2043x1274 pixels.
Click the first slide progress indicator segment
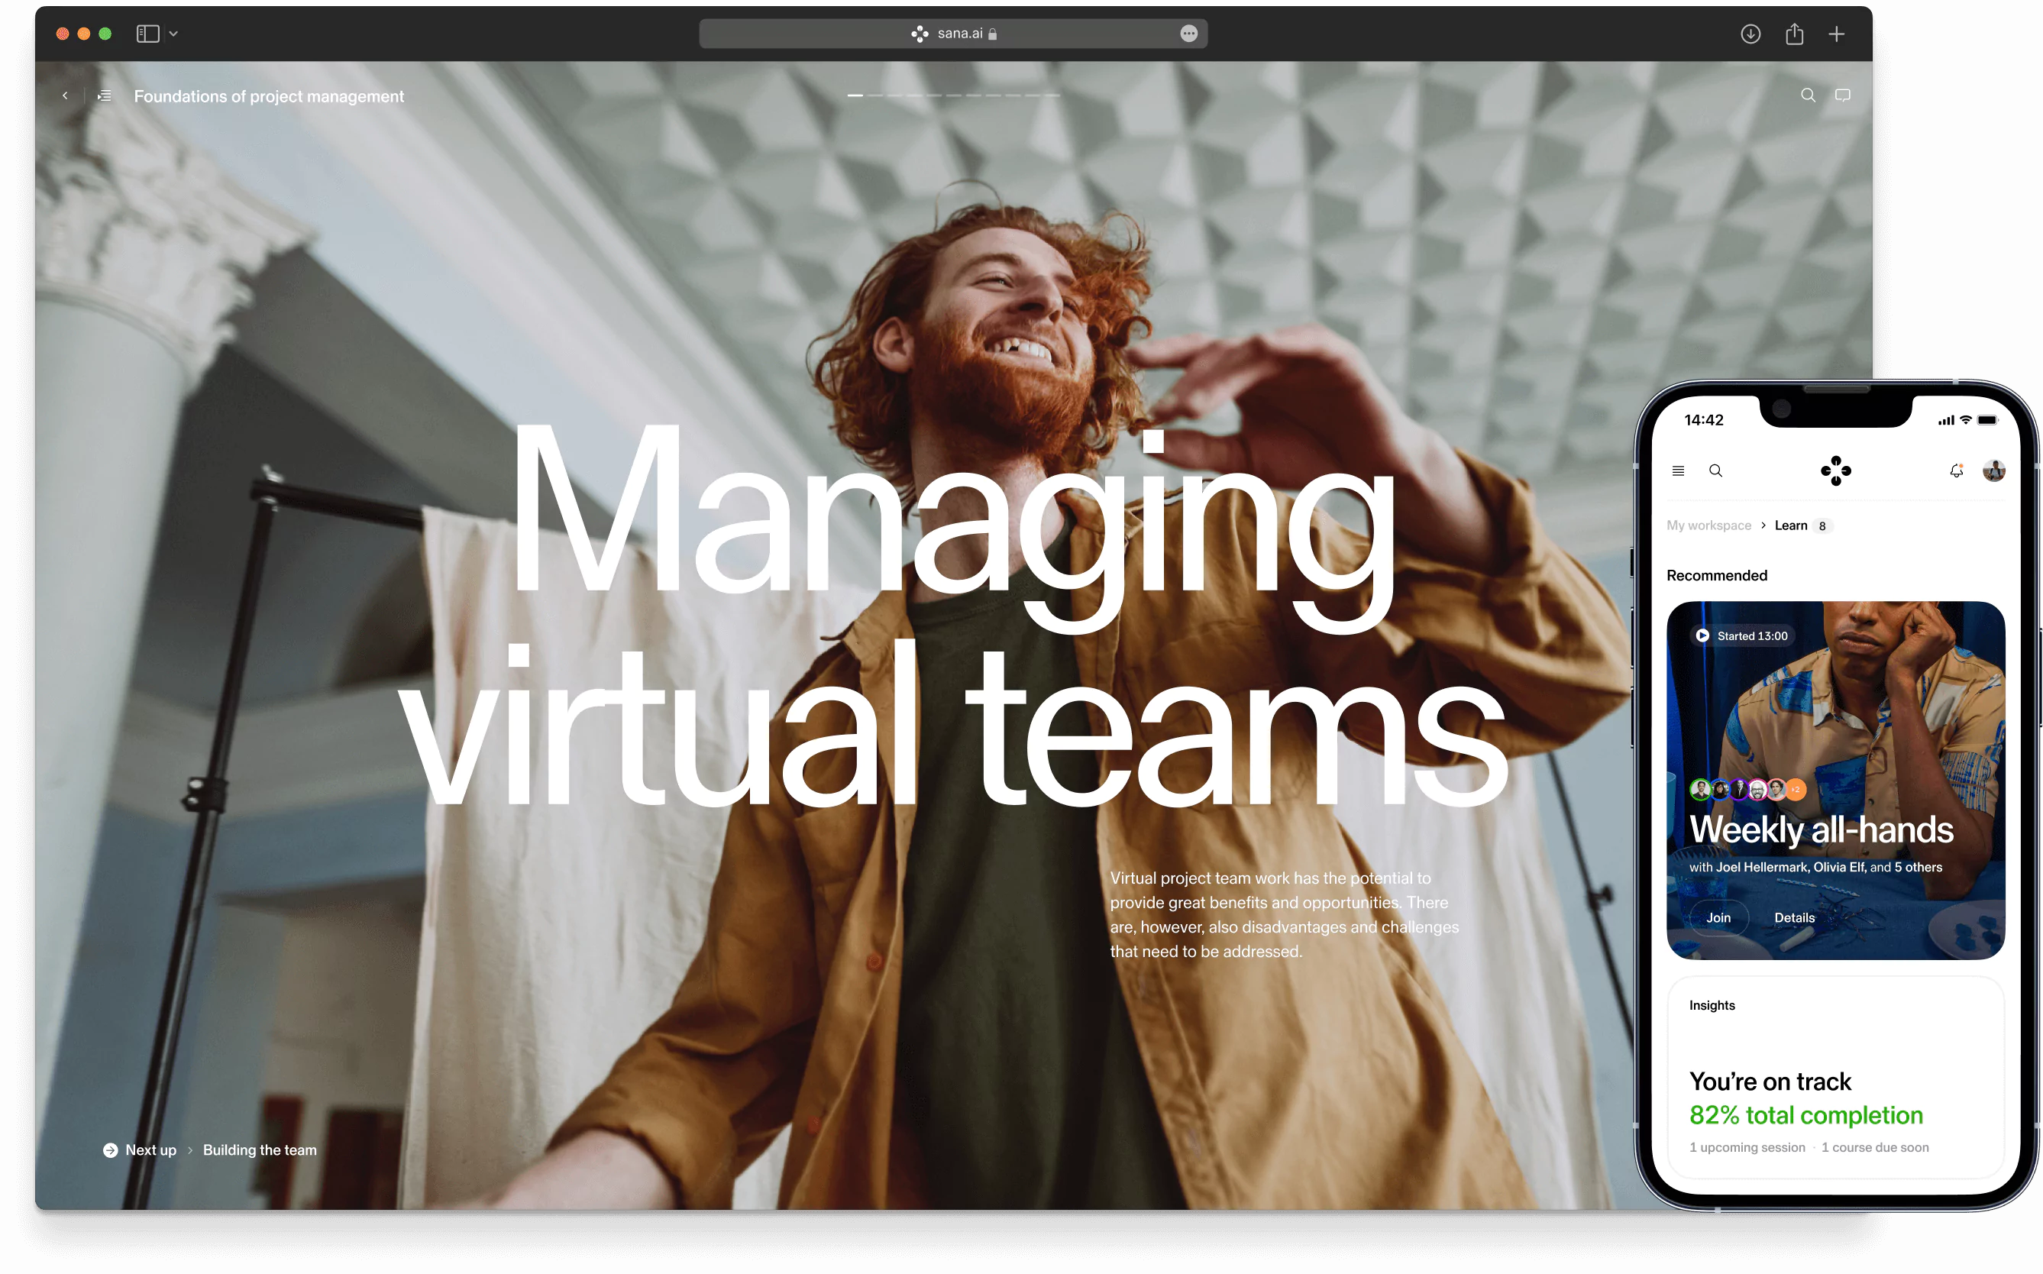[855, 96]
